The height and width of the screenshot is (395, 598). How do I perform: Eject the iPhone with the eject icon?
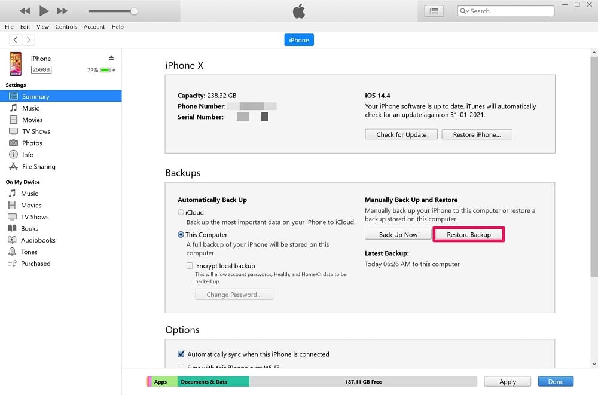111,58
